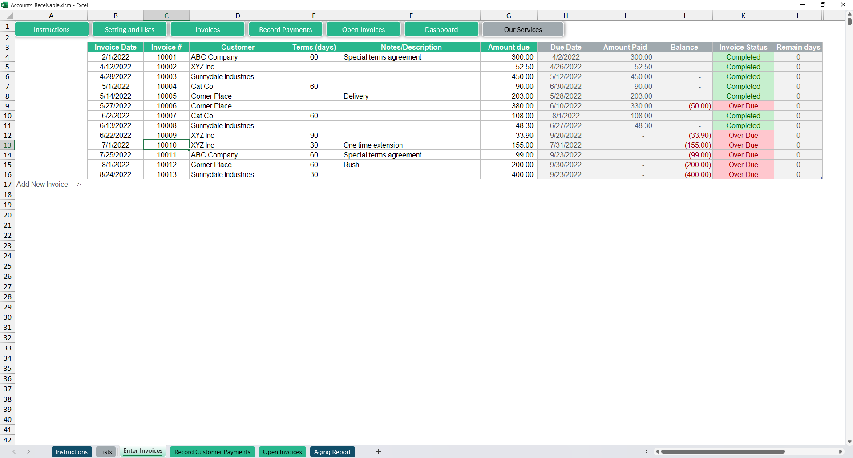Open the Record Customer Payments sheet tab
Image resolution: width=853 pixels, height=458 pixels.
pos(212,452)
